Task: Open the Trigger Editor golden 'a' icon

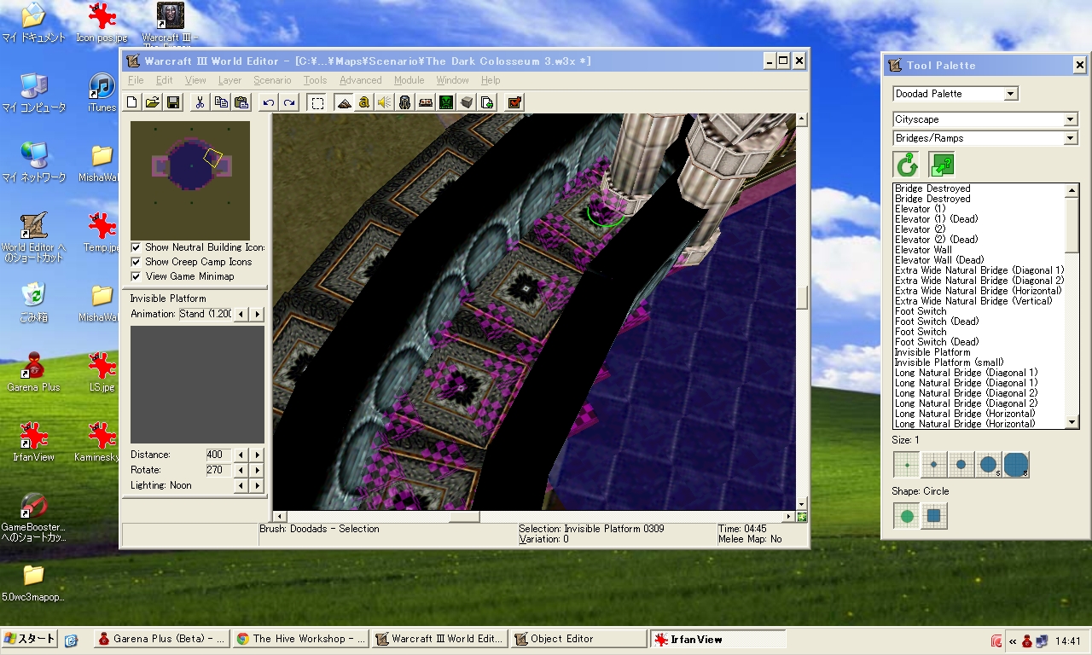Action: pyautogui.click(x=364, y=102)
